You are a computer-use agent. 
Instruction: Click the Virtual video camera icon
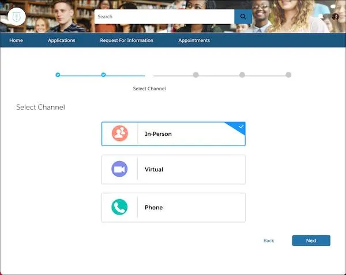119,169
